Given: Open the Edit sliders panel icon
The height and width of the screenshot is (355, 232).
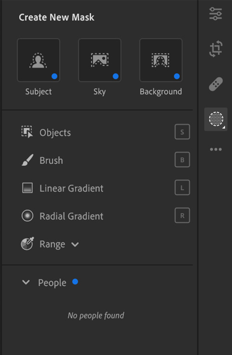Looking at the screenshot, I should click(216, 14).
